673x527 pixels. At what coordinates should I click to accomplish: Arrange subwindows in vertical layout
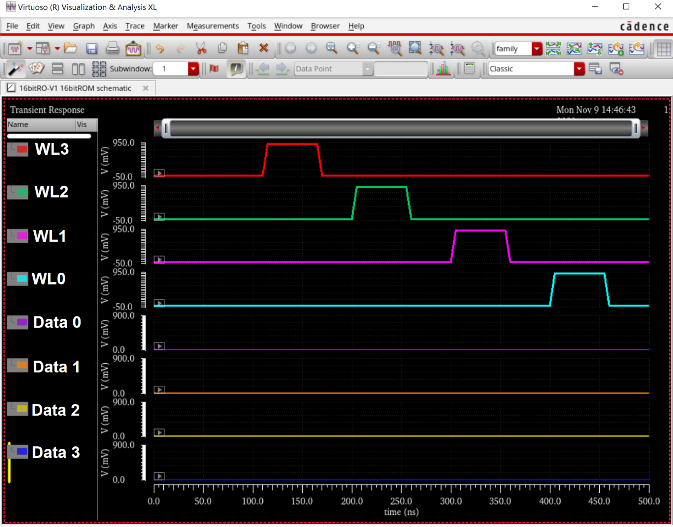(78, 69)
